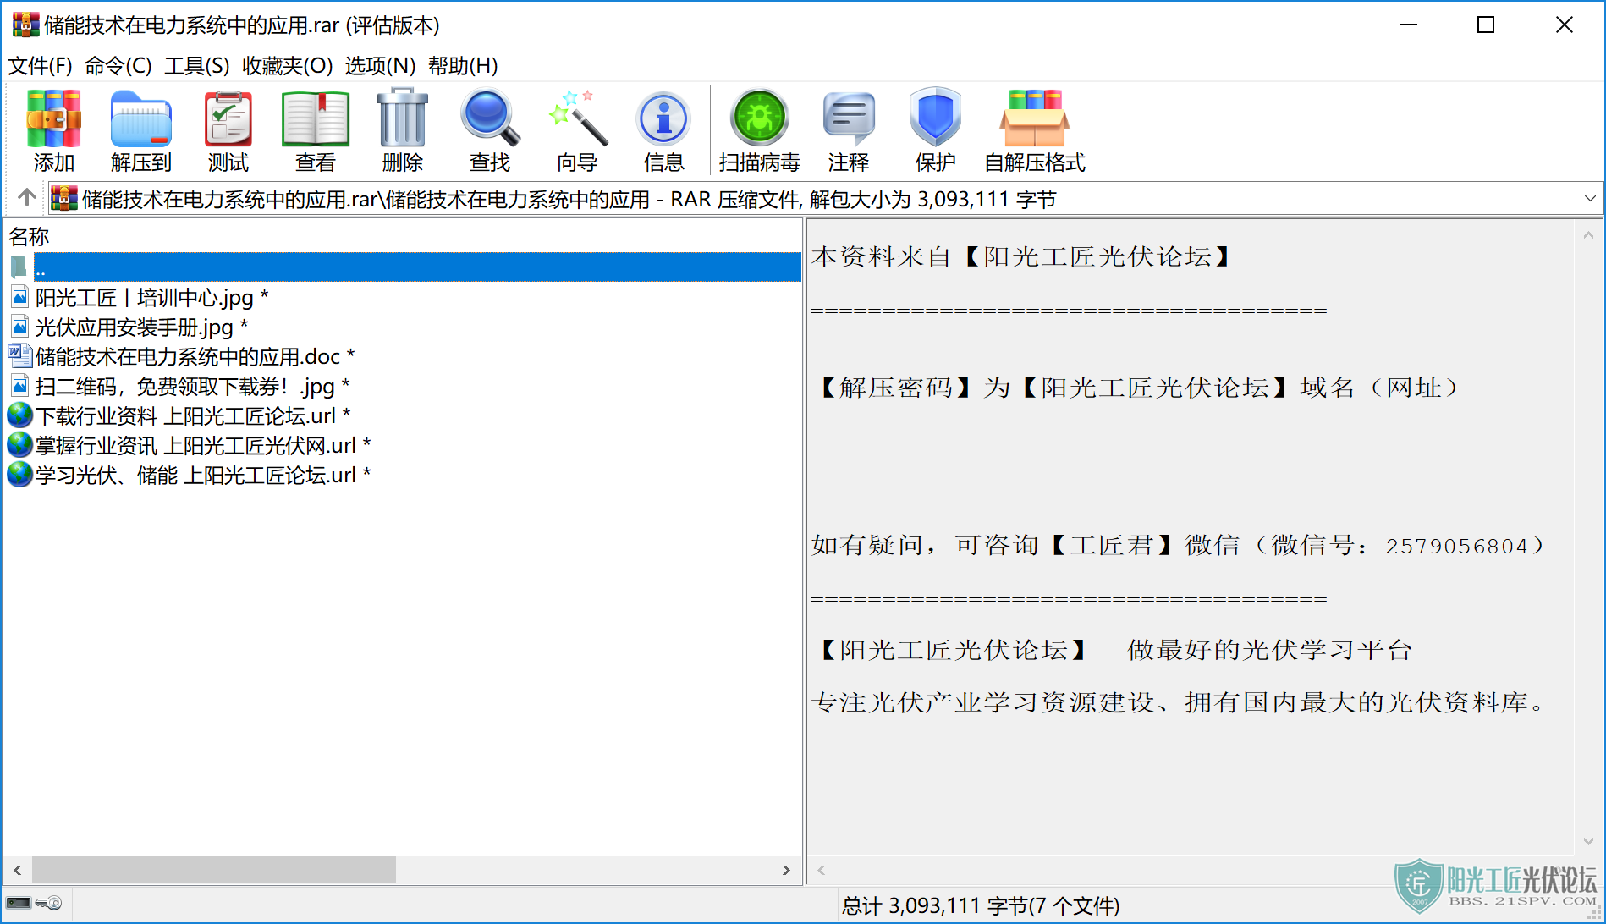This screenshot has height=924, width=1606.
Task: Click the SFX (自解压格式) icon
Action: pyautogui.click(x=1035, y=130)
